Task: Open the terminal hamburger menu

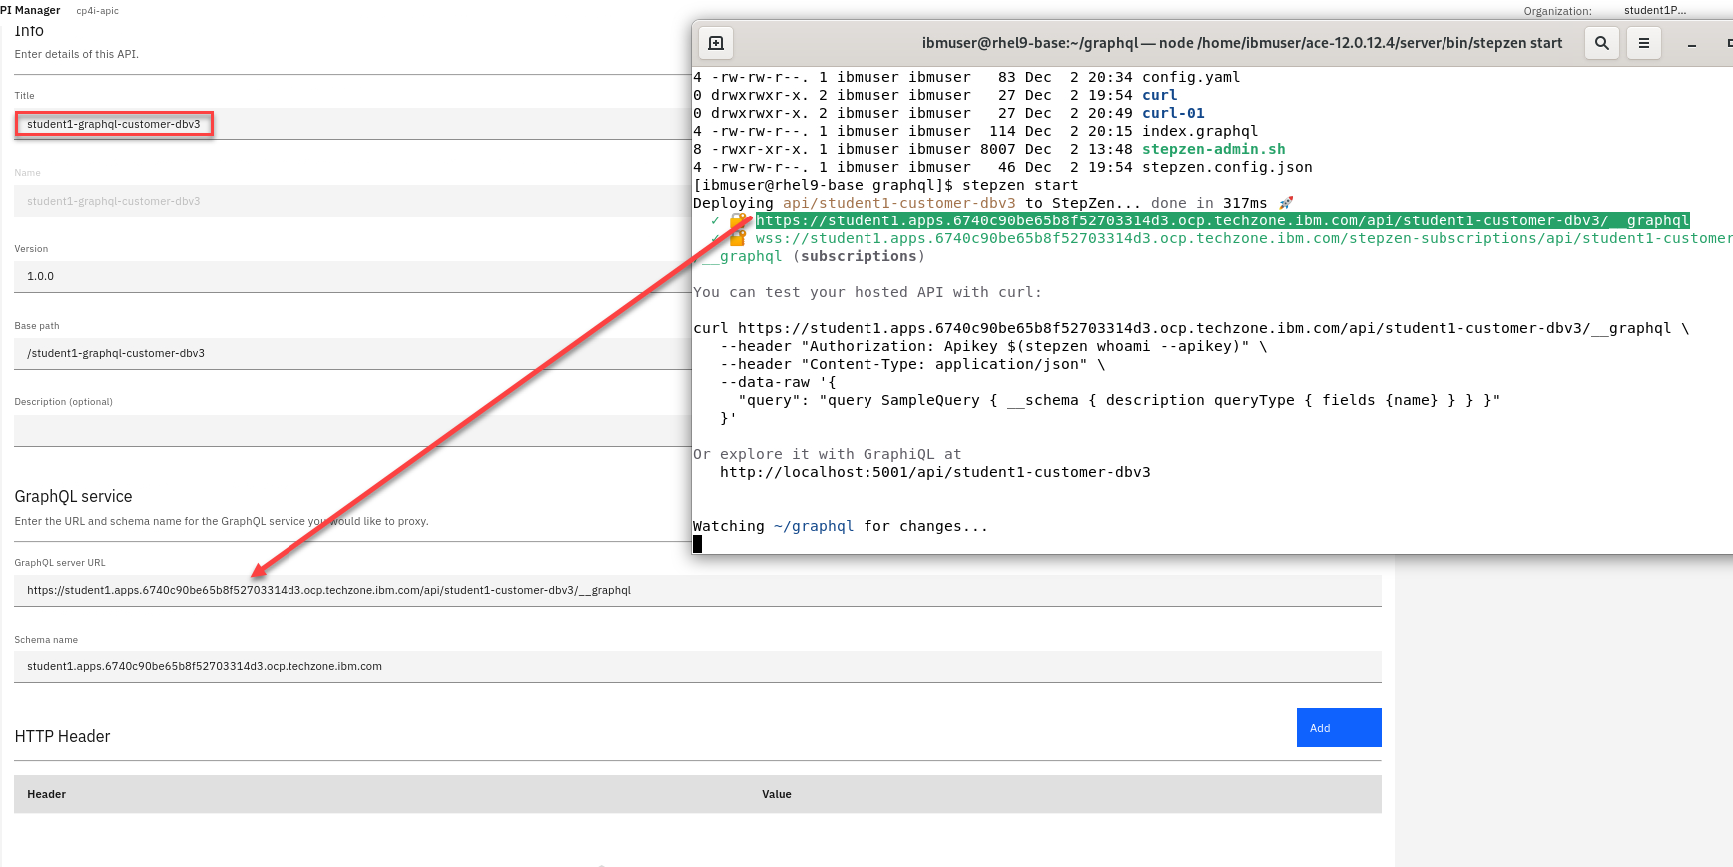Action: (1644, 43)
